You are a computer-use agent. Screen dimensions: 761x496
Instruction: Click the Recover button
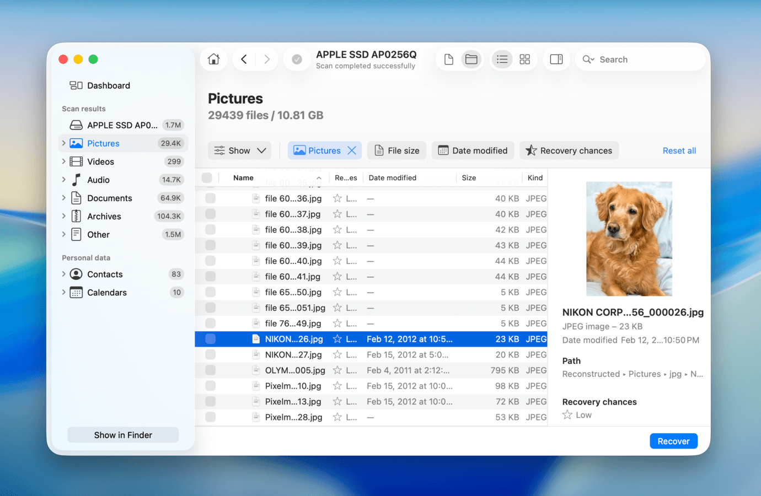pyautogui.click(x=673, y=441)
